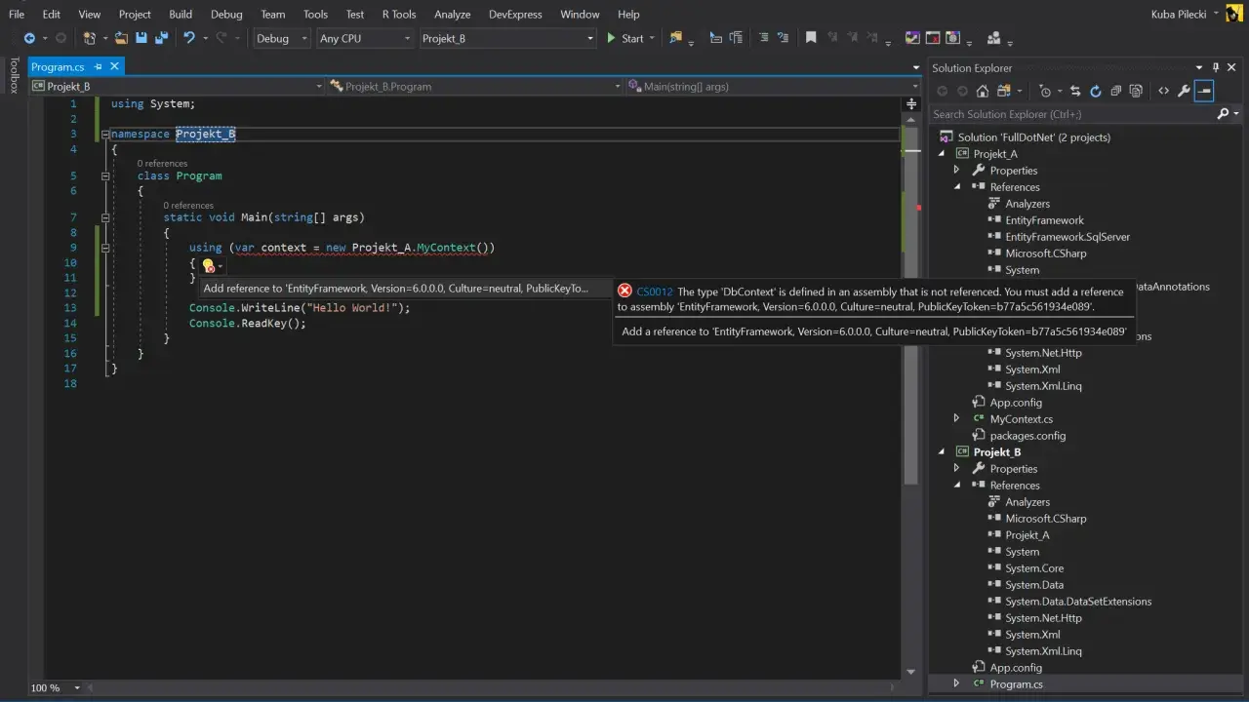Click the Solution Explorer search magnifier icon
1249x702 pixels.
tap(1224, 114)
